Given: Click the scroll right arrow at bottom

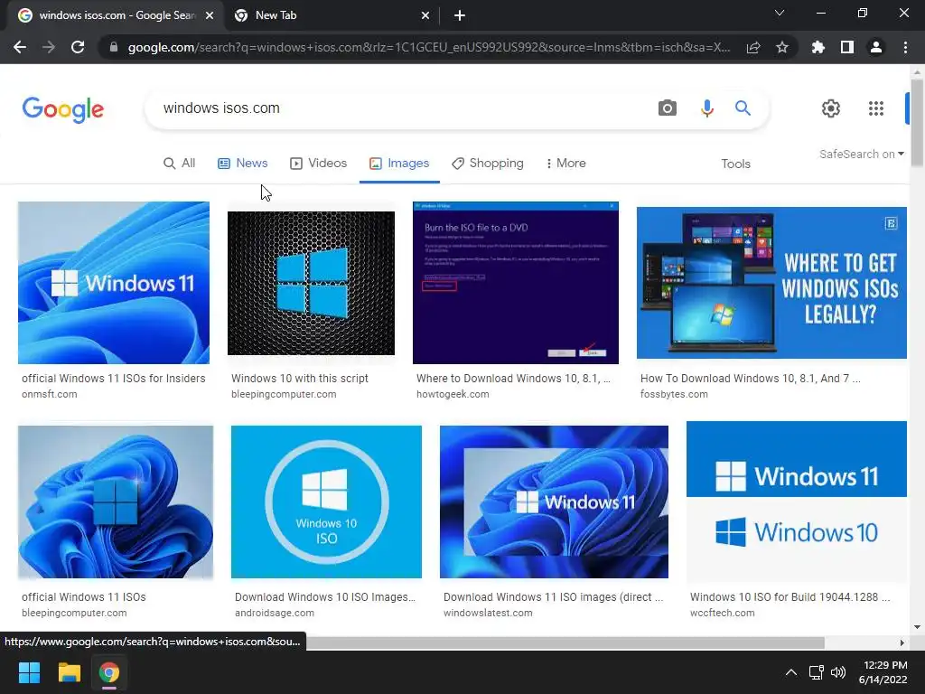Looking at the screenshot, I should click(902, 642).
